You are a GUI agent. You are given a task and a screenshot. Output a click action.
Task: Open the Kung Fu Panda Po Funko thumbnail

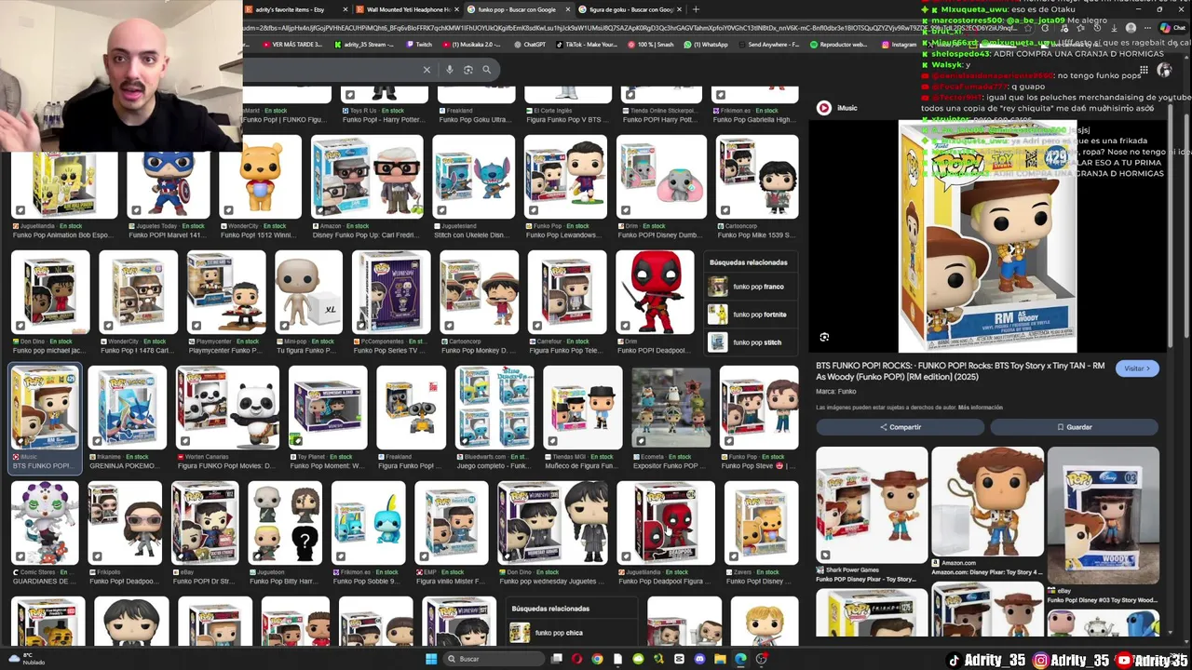(x=227, y=408)
